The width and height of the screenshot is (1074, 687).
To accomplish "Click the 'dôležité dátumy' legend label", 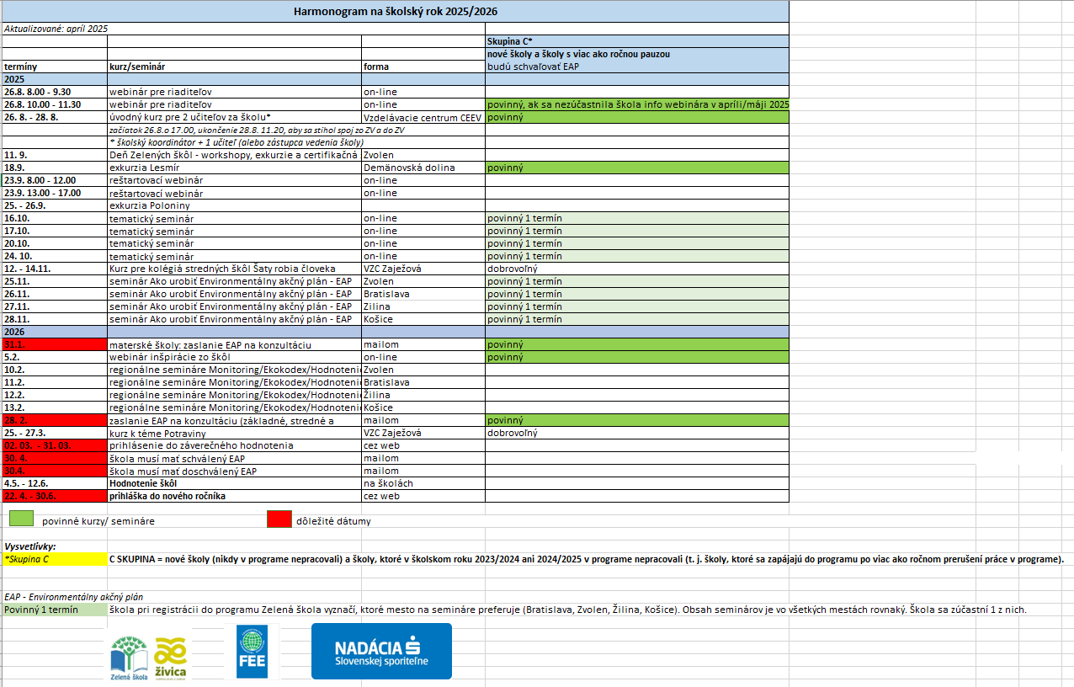I will [333, 521].
